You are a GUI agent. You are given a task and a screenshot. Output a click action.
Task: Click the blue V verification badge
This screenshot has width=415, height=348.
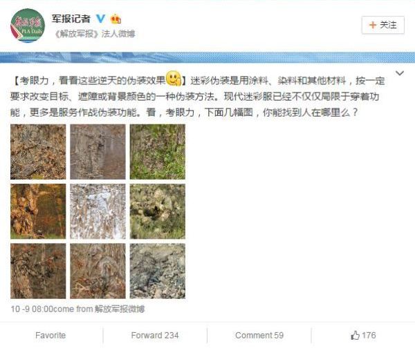(100, 19)
